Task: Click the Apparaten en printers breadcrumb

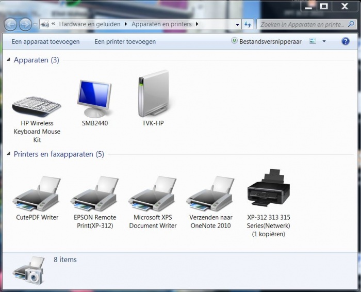Action: tap(161, 24)
